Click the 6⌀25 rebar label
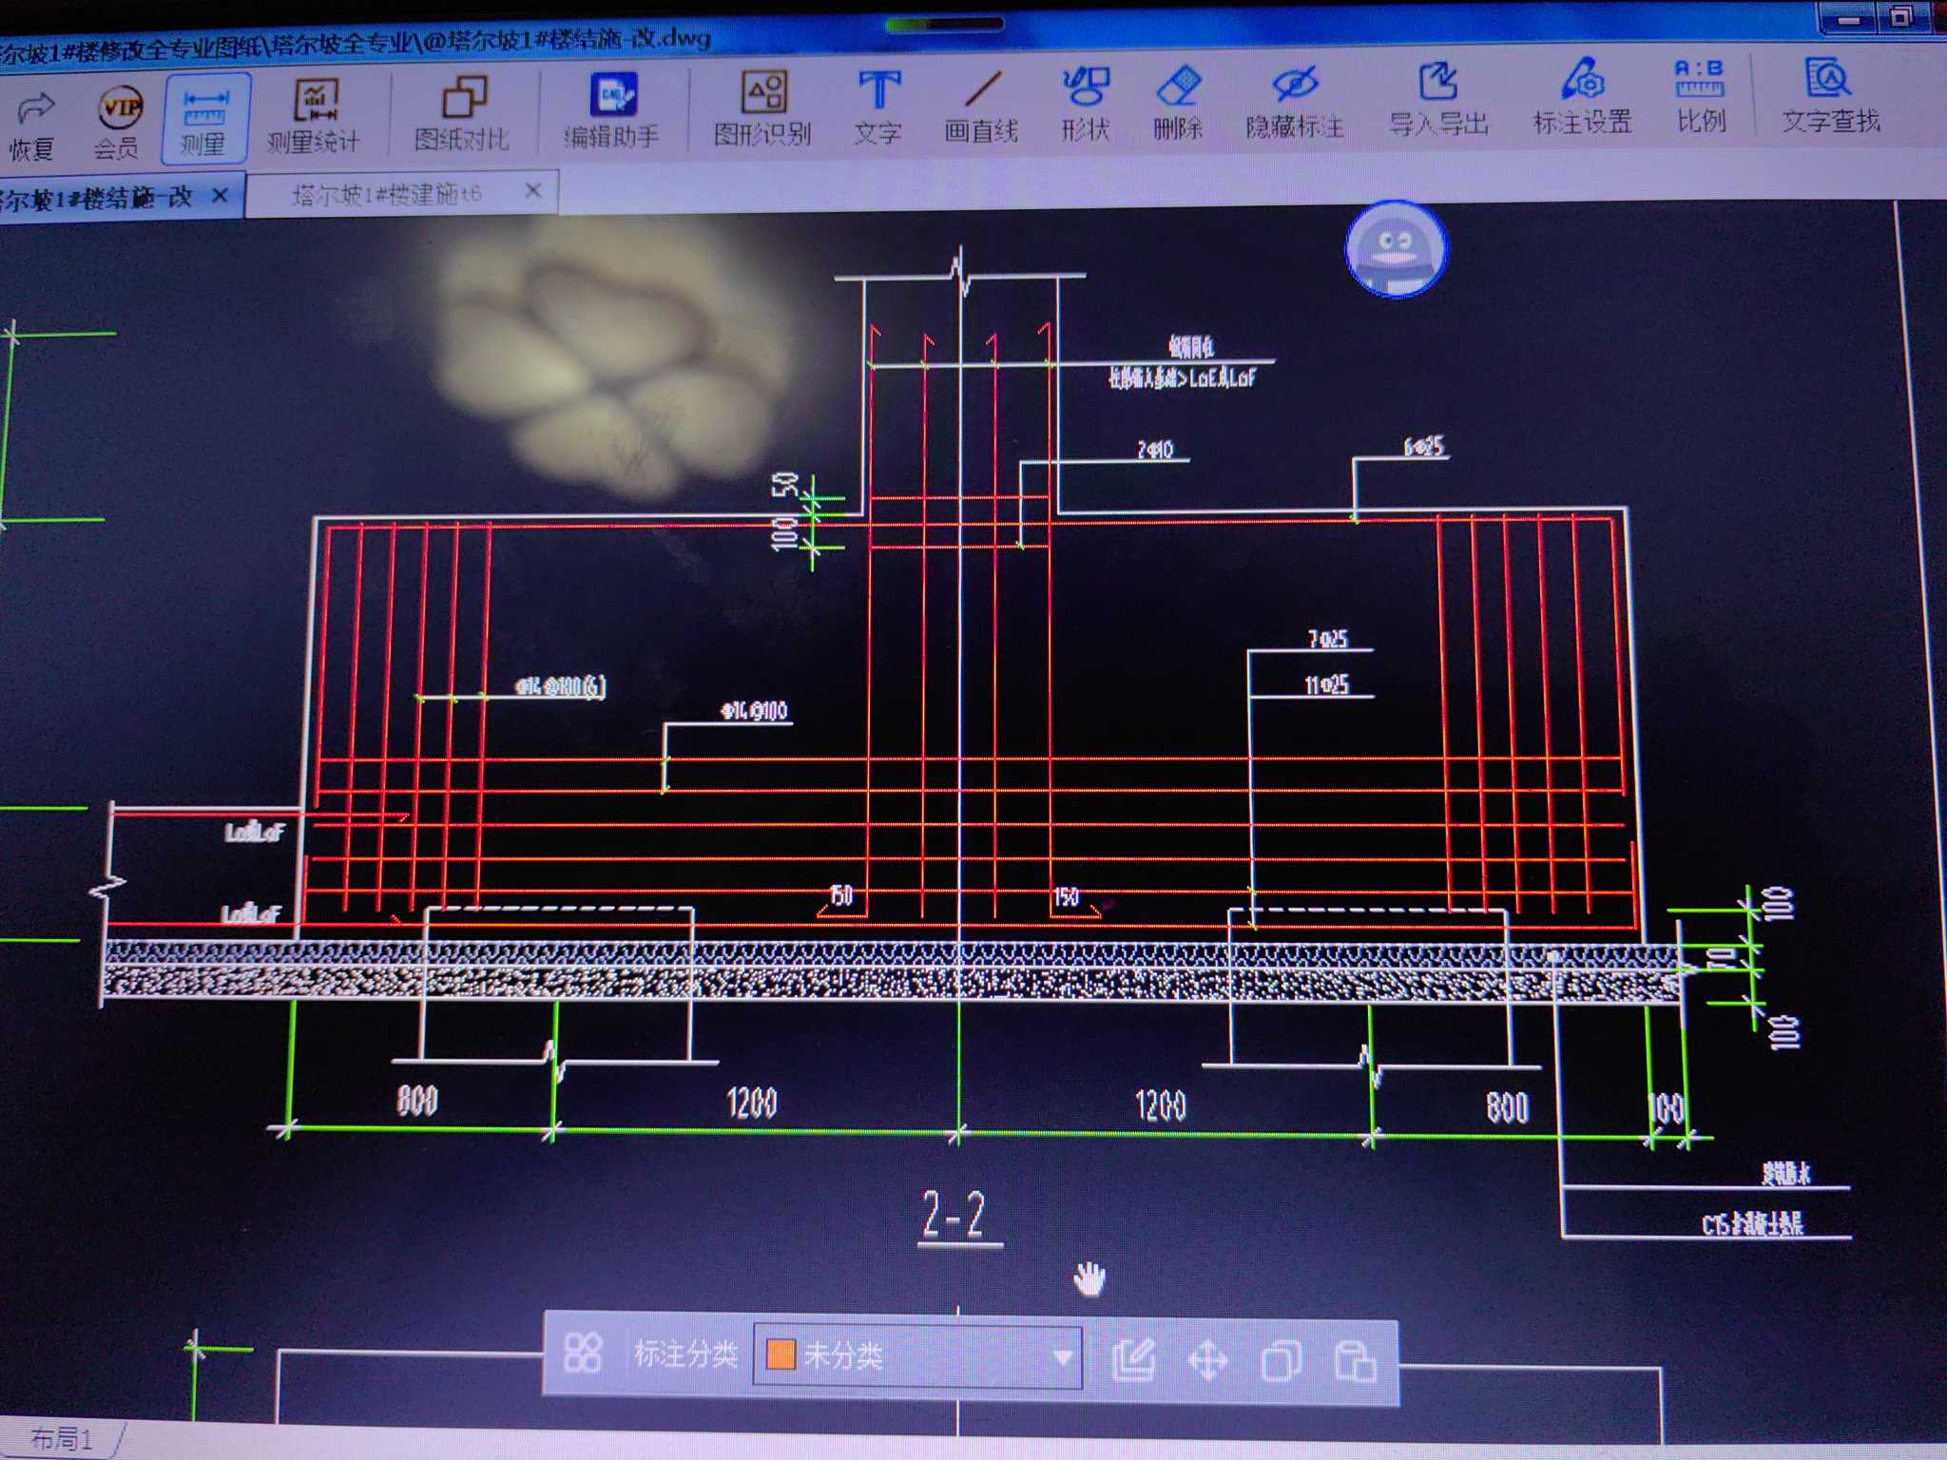The height and width of the screenshot is (1460, 1947). [1424, 446]
